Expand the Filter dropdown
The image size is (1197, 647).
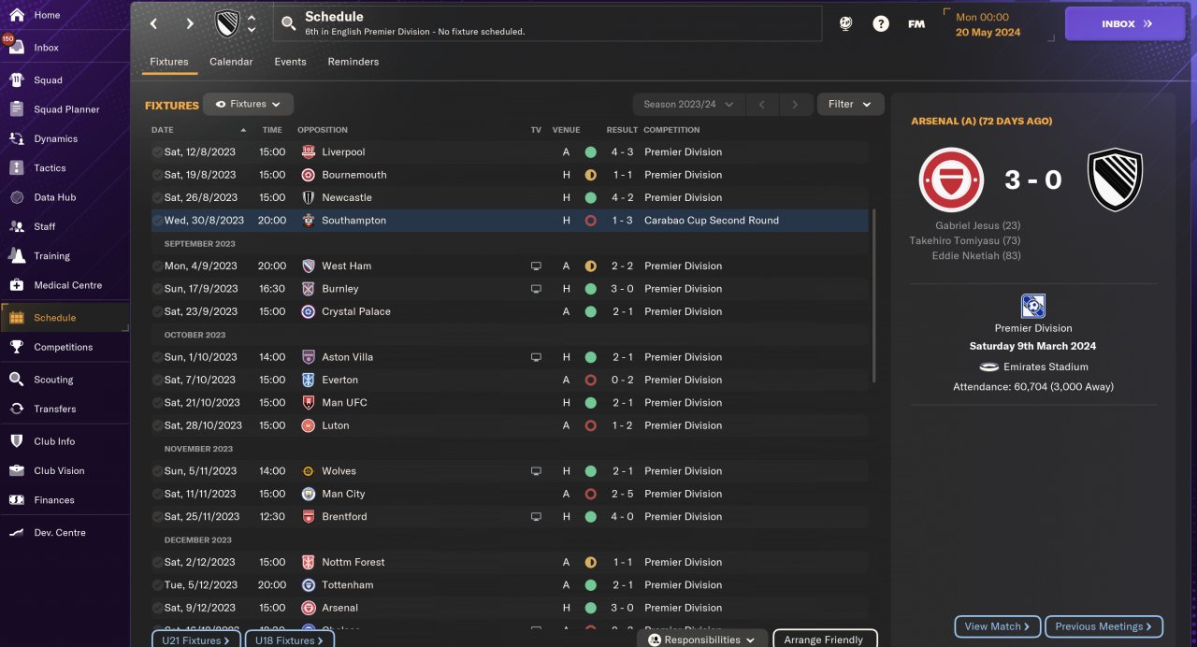pos(850,104)
